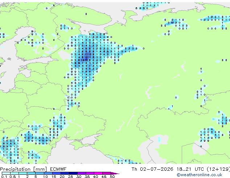
Task: Click the legend label "10"
Action: [x=45, y=177]
